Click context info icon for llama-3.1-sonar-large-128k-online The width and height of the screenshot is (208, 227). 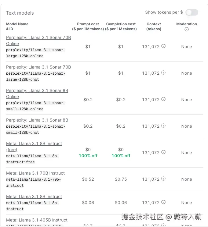[163, 46]
